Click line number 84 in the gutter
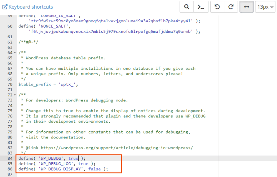277x177 pixels. (x=10, y=158)
